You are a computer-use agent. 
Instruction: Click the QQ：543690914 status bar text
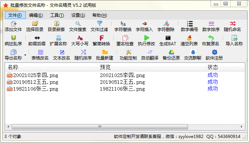point(223,137)
